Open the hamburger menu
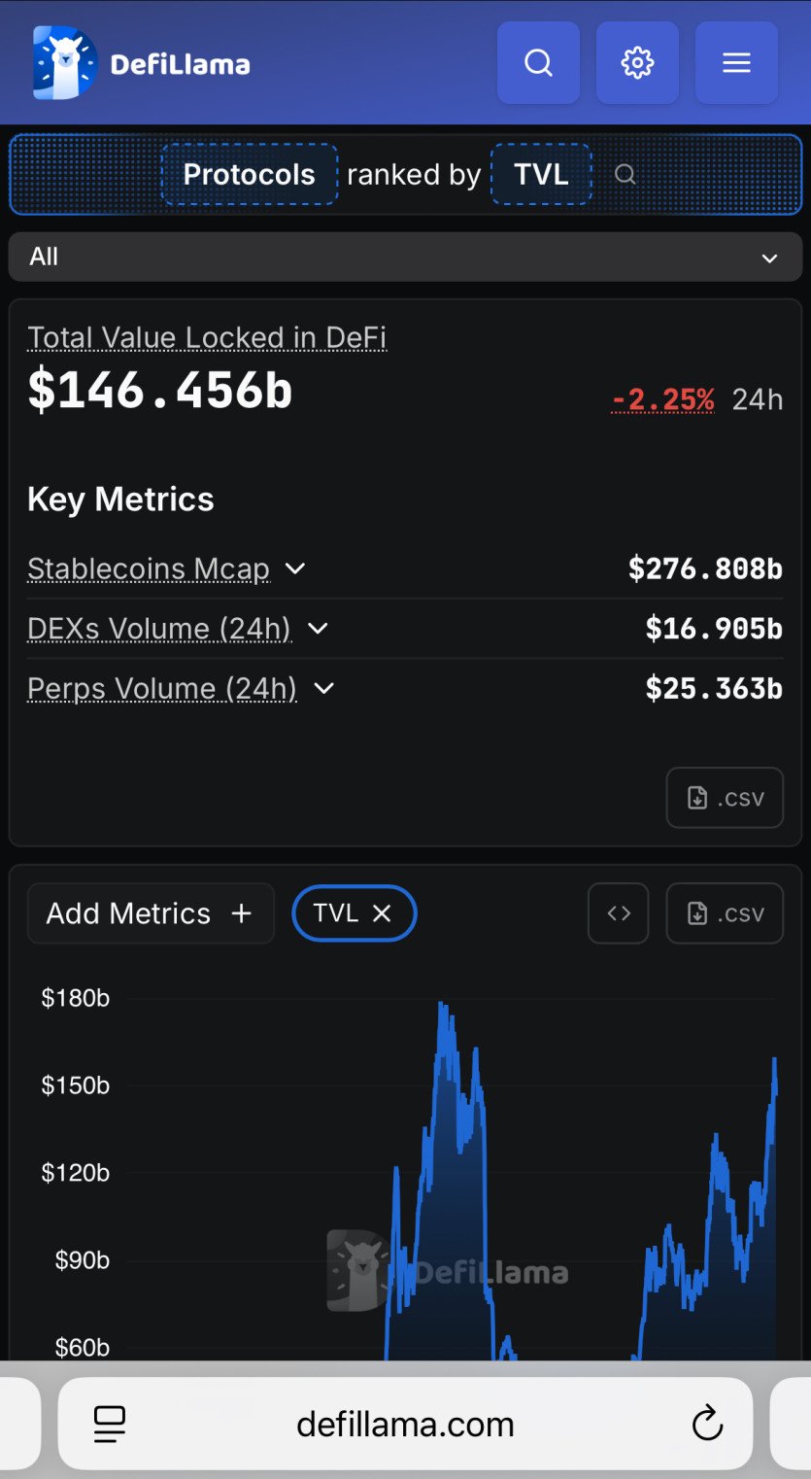This screenshot has width=811, height=1479. coord(736,63)
